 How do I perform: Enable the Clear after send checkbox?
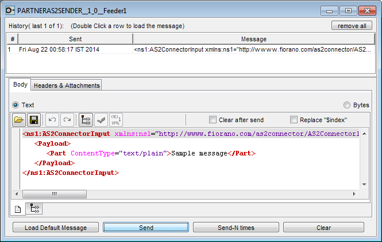213,120
